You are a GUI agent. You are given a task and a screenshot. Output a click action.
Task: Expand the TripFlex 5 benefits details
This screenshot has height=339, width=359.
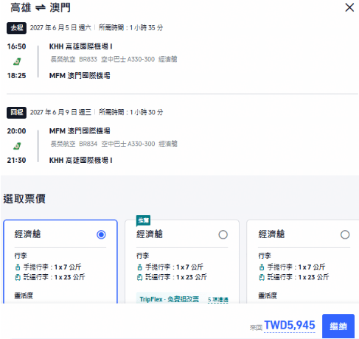pos(218,300)
